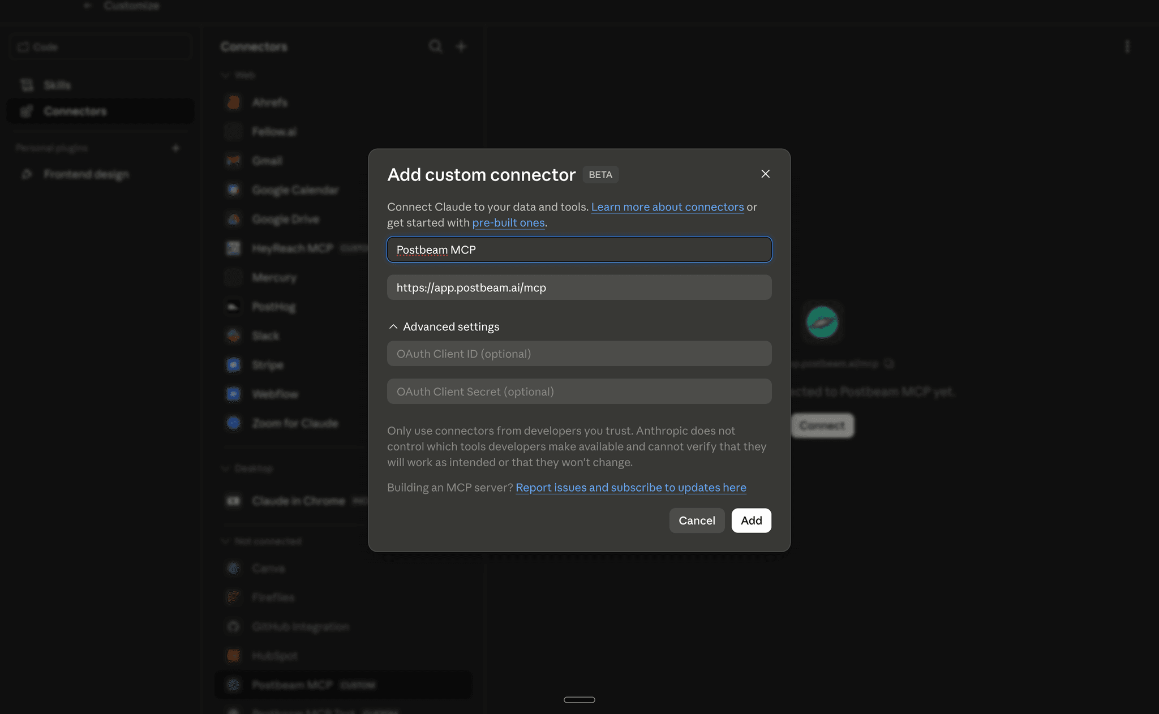The image size is (1159, 714).
Task: Open Skills in the sidebar
Action: (101, 85)
